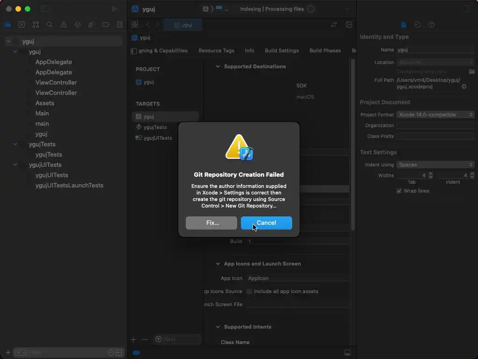
Task: Open the Test navigator diamond icon
Action: 77,25
